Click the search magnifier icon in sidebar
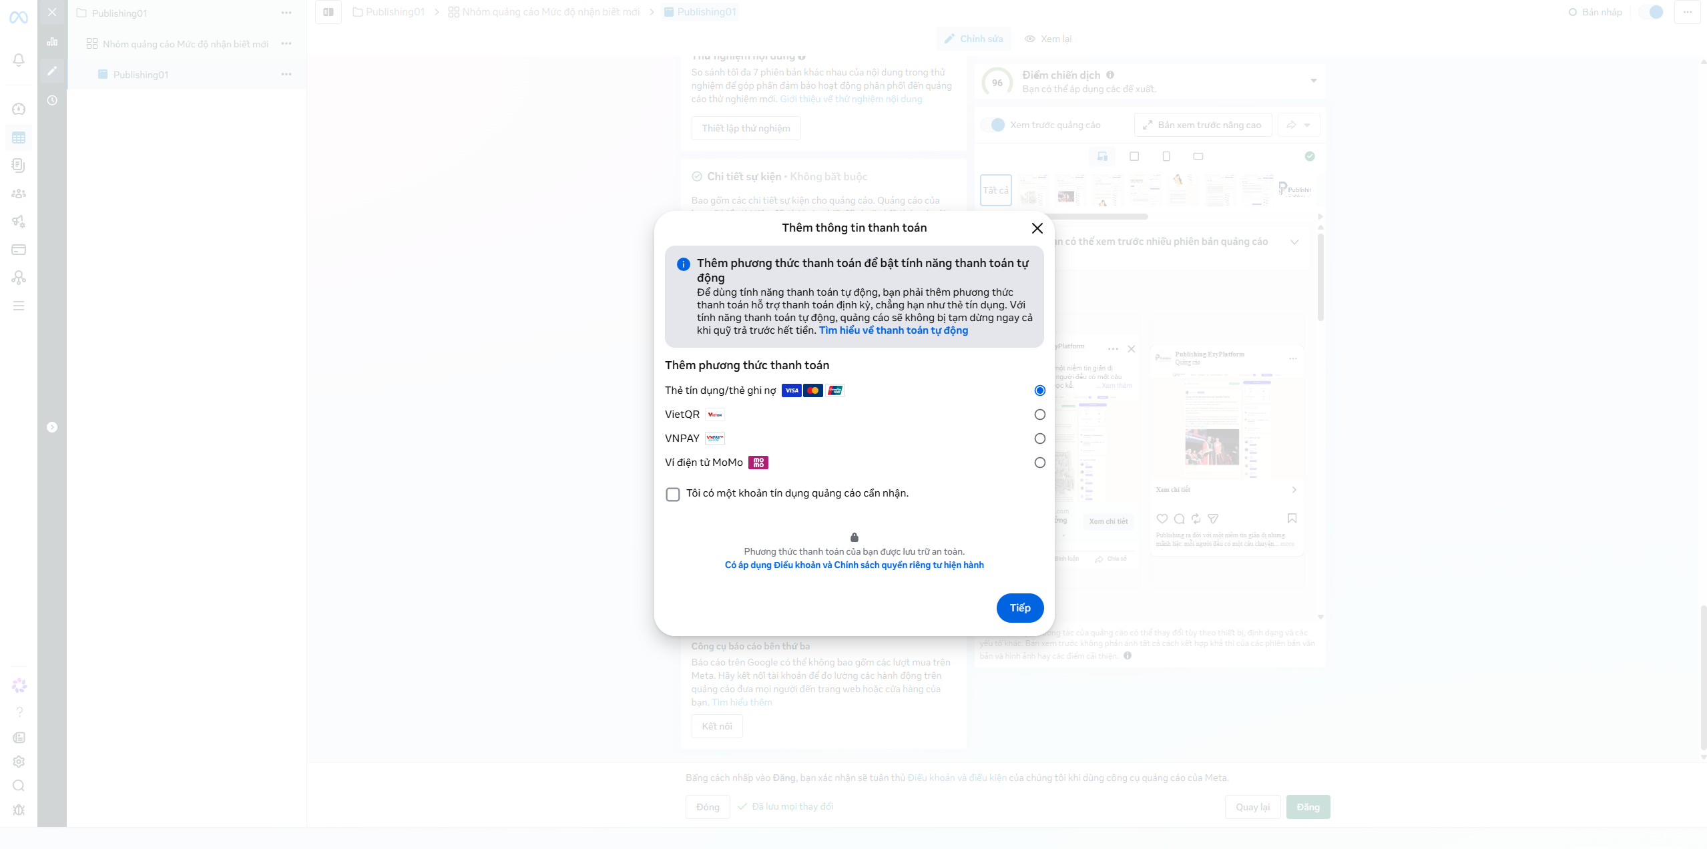Viewport: 1707px width, 849px height. (x=19, y=786)
